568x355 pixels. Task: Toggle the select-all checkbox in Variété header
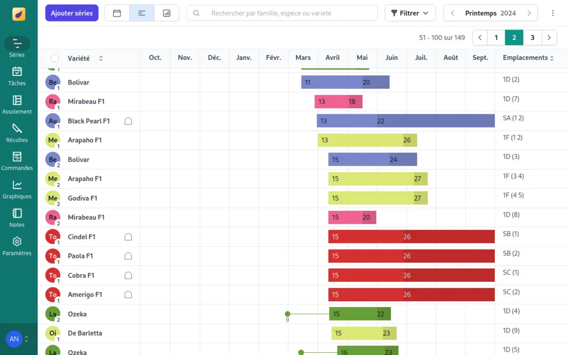coord(54,58)
